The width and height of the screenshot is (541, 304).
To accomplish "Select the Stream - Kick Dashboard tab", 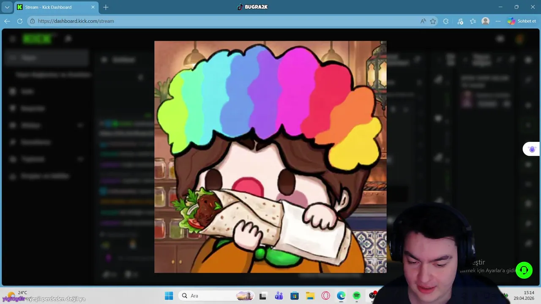I will click(56, 7).
